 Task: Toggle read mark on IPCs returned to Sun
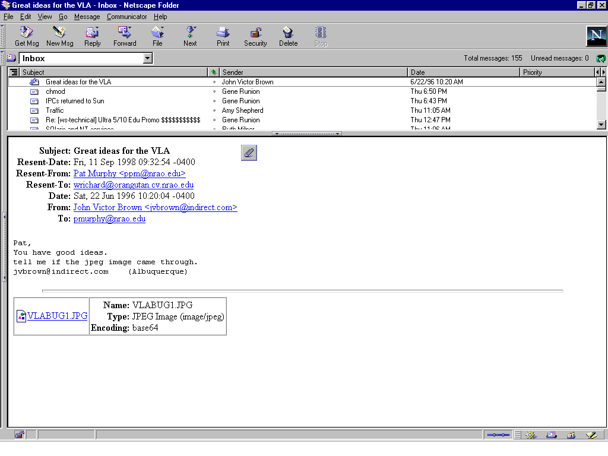pos(214,101)
